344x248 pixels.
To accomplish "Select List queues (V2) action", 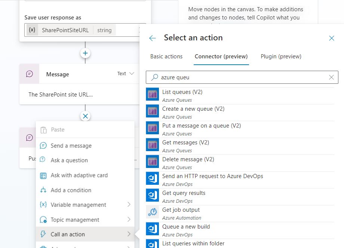I will [240, 96].
